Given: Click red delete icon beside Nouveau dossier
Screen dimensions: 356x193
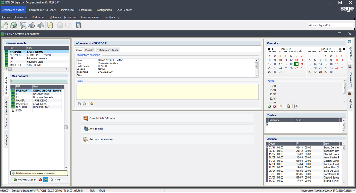Looking at the screenshot, I should click(41, 179).
